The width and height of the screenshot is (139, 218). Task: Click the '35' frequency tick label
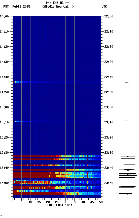coord(74,202)
